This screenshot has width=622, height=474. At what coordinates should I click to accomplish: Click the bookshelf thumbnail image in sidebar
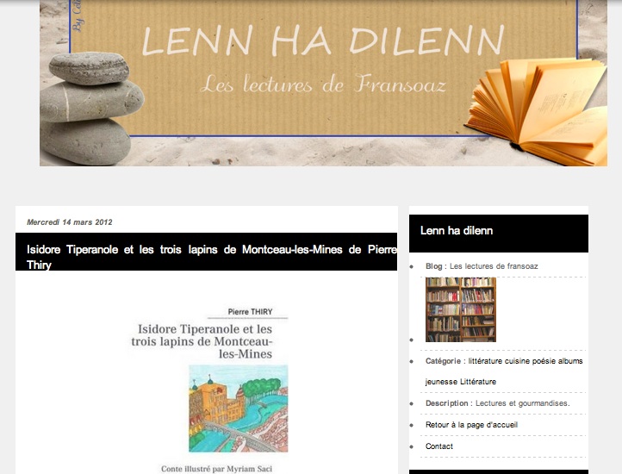pos(461,309)
